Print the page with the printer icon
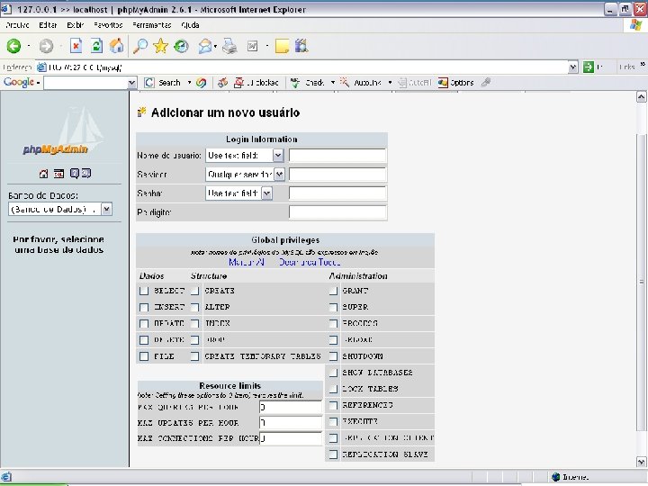This screenshot has width=648, height=486. pyautogui.click(x=229, y=46)
